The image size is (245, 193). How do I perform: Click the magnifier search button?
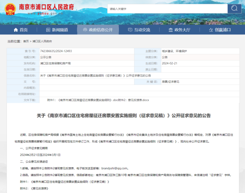click(234, 9)
